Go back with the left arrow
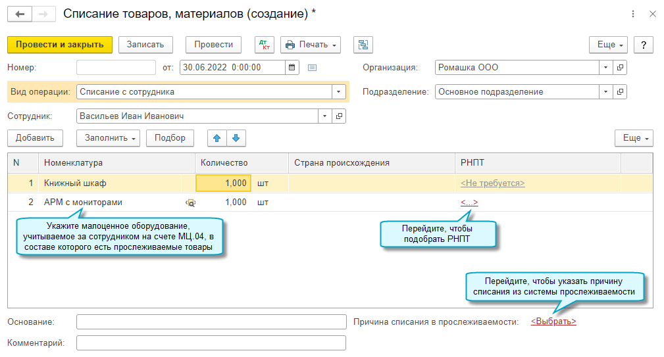The width and height of the screenshot is (664, 357). pyautogui.click(x=20, y=14)
